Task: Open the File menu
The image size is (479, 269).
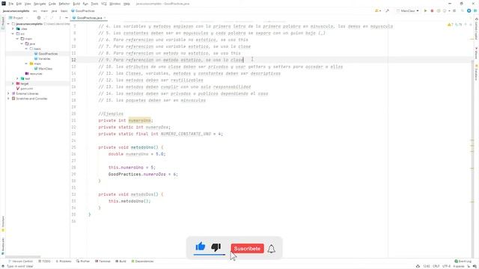Action: coord(10,4)
